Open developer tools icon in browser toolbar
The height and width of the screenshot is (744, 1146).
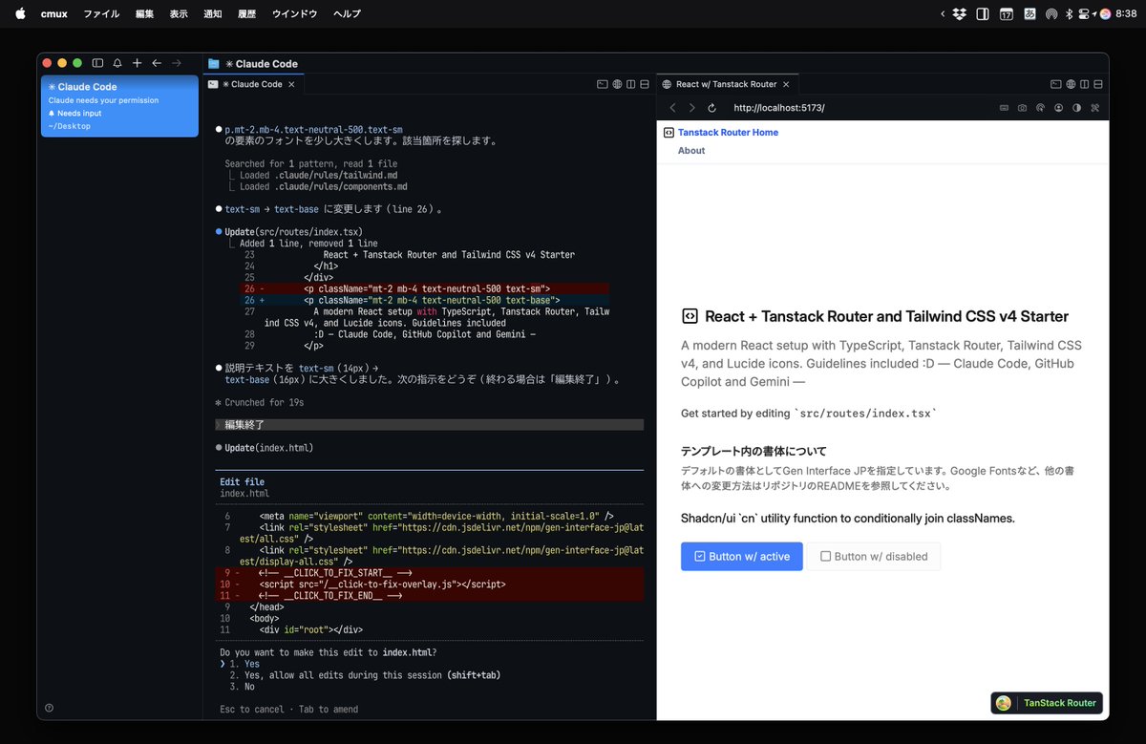click(x=1094, y=108)
